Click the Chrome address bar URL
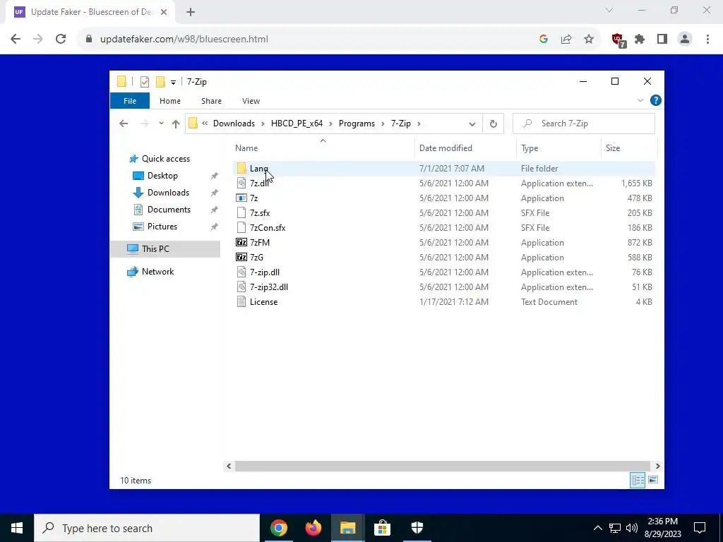 pos(184,39)
